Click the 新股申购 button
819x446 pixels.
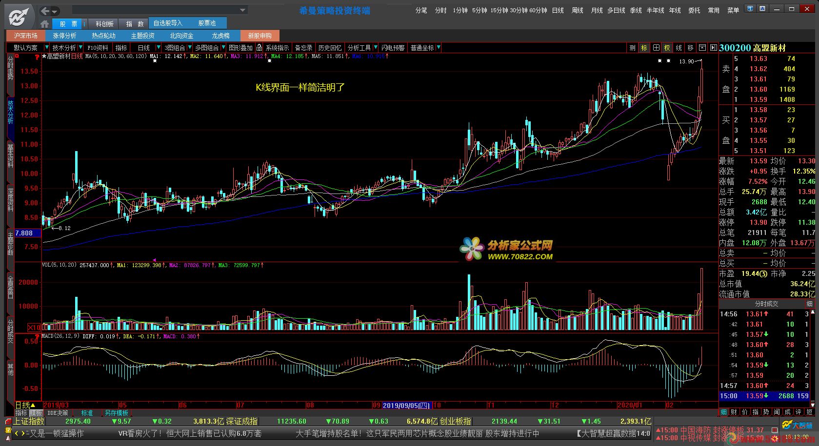click(260, 36)
